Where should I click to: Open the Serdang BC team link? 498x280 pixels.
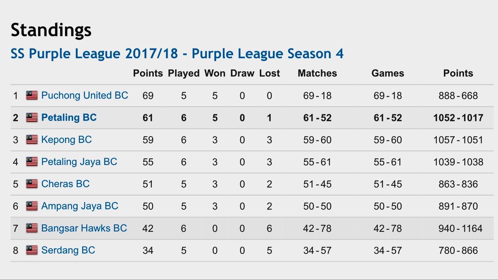[68, 250]
